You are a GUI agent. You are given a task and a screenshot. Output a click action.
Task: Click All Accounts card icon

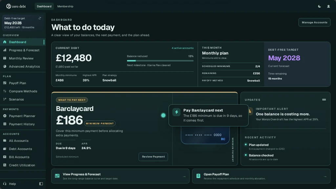(x=5, y=140)
